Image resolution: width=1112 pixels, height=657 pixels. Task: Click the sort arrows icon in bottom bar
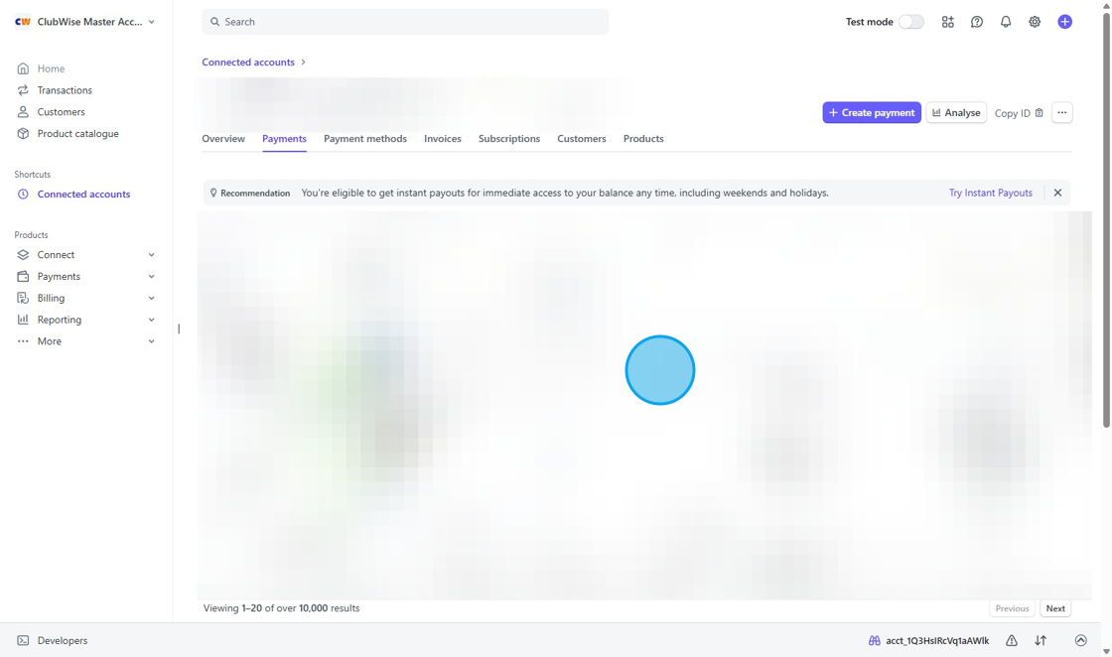click(x=1040, y=640)
